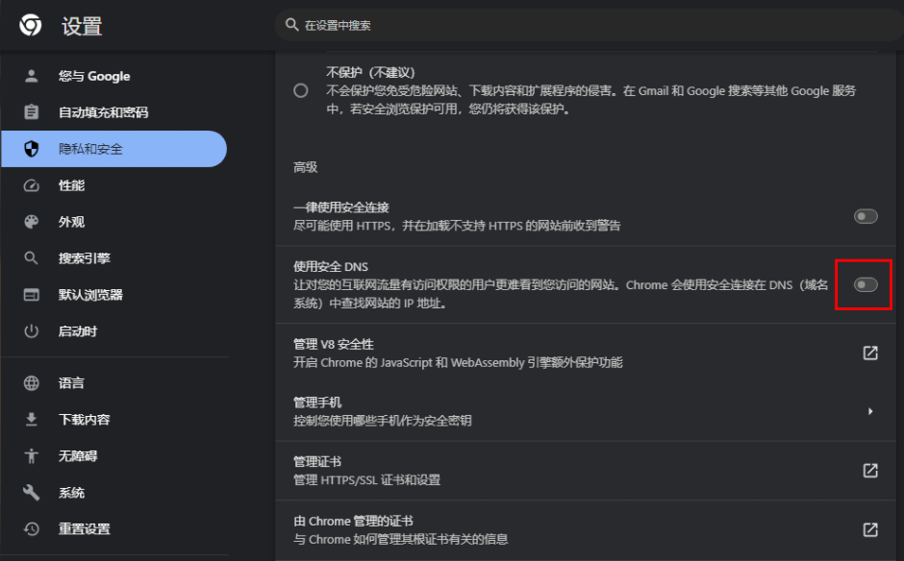
Task: Open 重置设置 section
Action: click(x=113, y=528)
